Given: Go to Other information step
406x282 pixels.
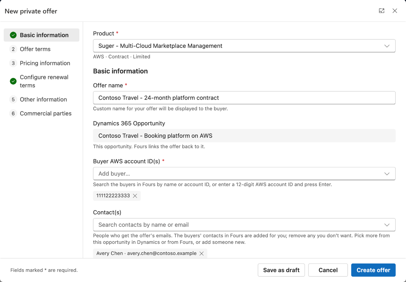Looking at the screenshot, I should pyautogui.click(x=41, y=100).
